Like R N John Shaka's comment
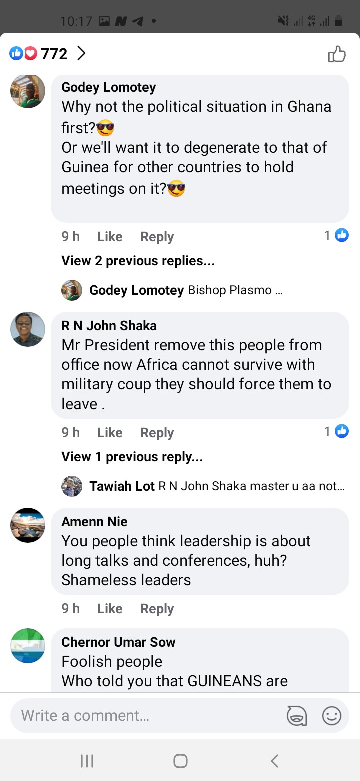Viewport: 360px width, 781px height. point(110,432)
